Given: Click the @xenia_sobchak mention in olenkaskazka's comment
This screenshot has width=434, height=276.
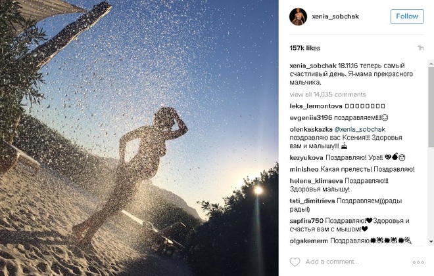Looking at the screenshot, I should [360, 129].
